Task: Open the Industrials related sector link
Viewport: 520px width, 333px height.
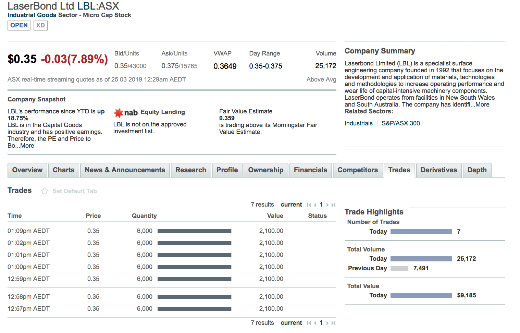Action: (x=359, y=123)
